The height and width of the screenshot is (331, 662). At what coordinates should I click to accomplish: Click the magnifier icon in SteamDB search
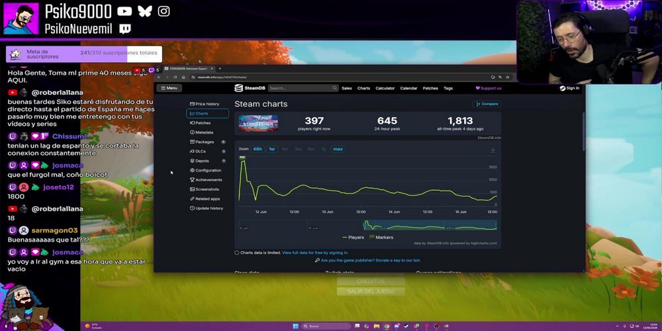[x=335, y=88]
